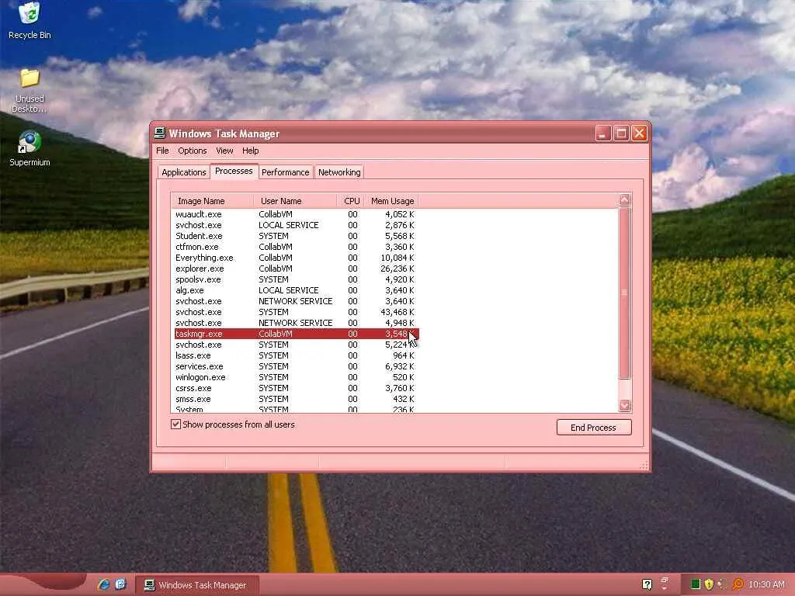Click the Windows Task Manager taskbar button

click(198, 585)
